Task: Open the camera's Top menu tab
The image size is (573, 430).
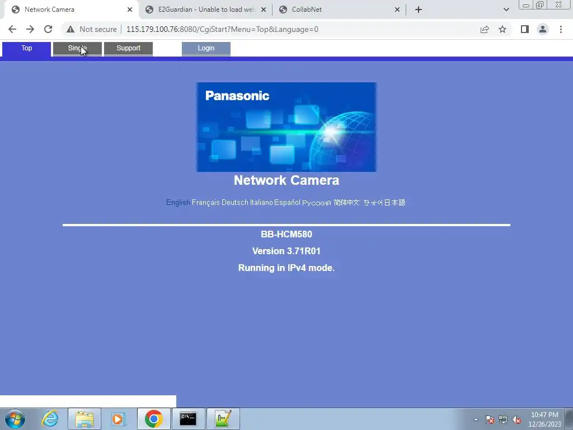Action: [x=27, y=49]
